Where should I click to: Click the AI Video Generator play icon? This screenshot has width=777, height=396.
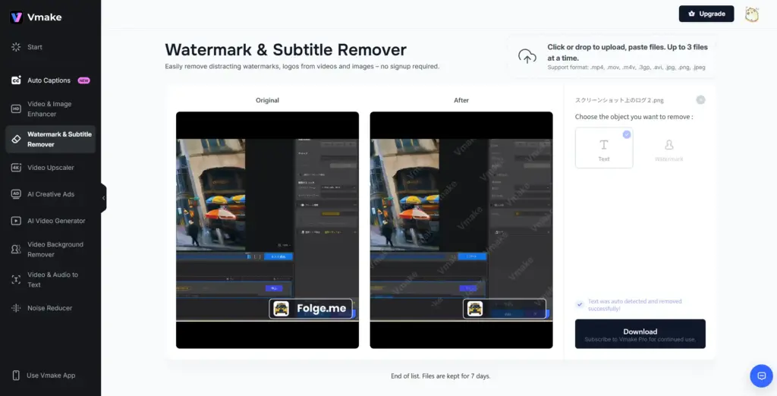[x=16, y=221]
